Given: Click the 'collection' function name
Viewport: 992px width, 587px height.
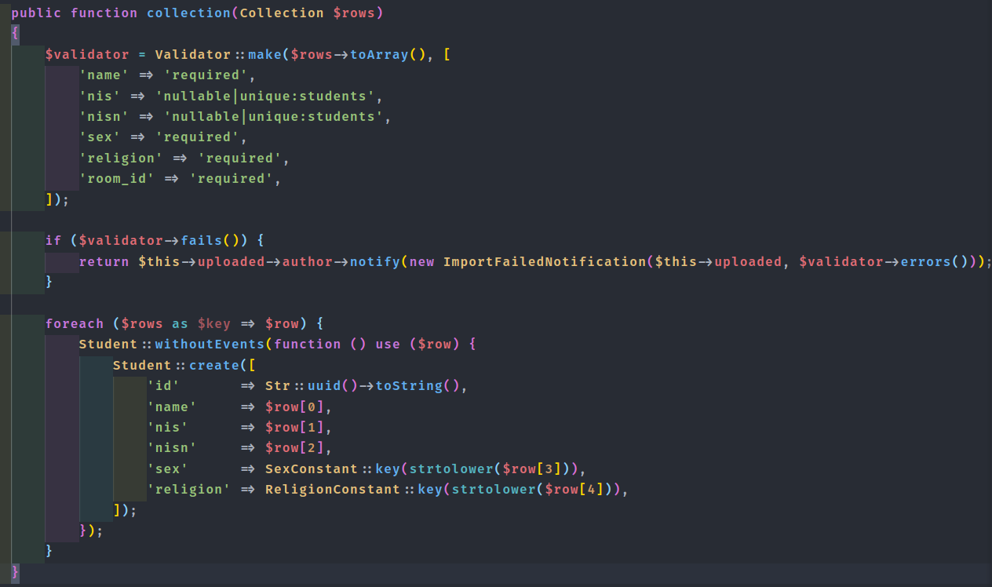Looking at the screenshot, I should click(x=188, y=13).
